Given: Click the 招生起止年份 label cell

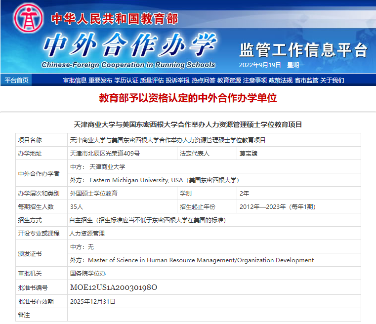Looking at the screenshot, I should 207,206.
